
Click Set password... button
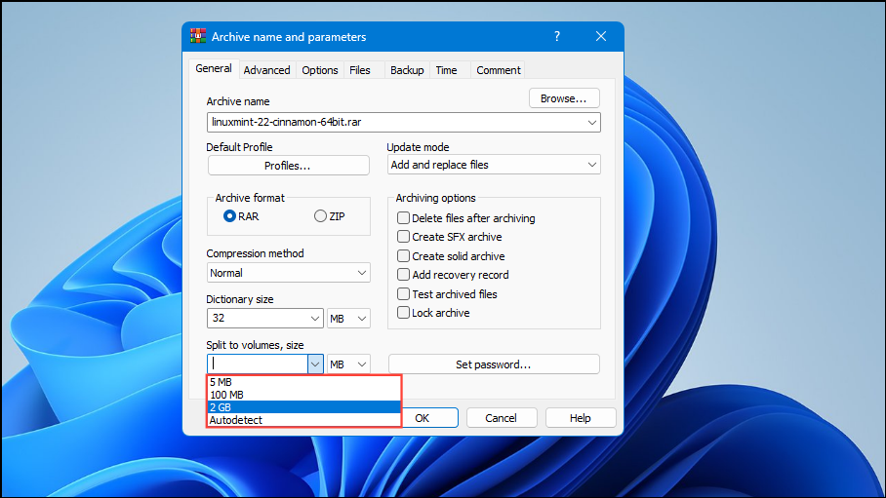[x=494, y=364]
